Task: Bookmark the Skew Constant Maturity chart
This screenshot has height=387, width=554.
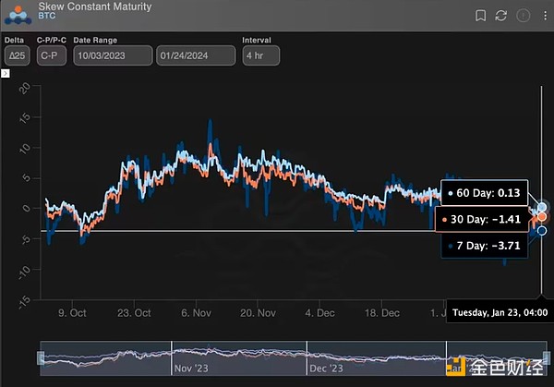Action: [x=480, y=16]
